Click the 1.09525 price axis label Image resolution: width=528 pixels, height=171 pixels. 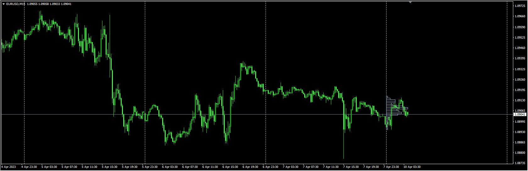click(520, 37)
